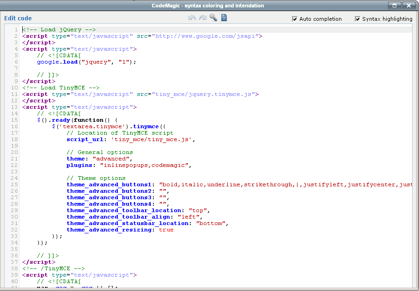Click the "Location of TinyMCE script" comment
This screenshot has height=291, width=419.
pyautogui.click(x=120, y=133)
